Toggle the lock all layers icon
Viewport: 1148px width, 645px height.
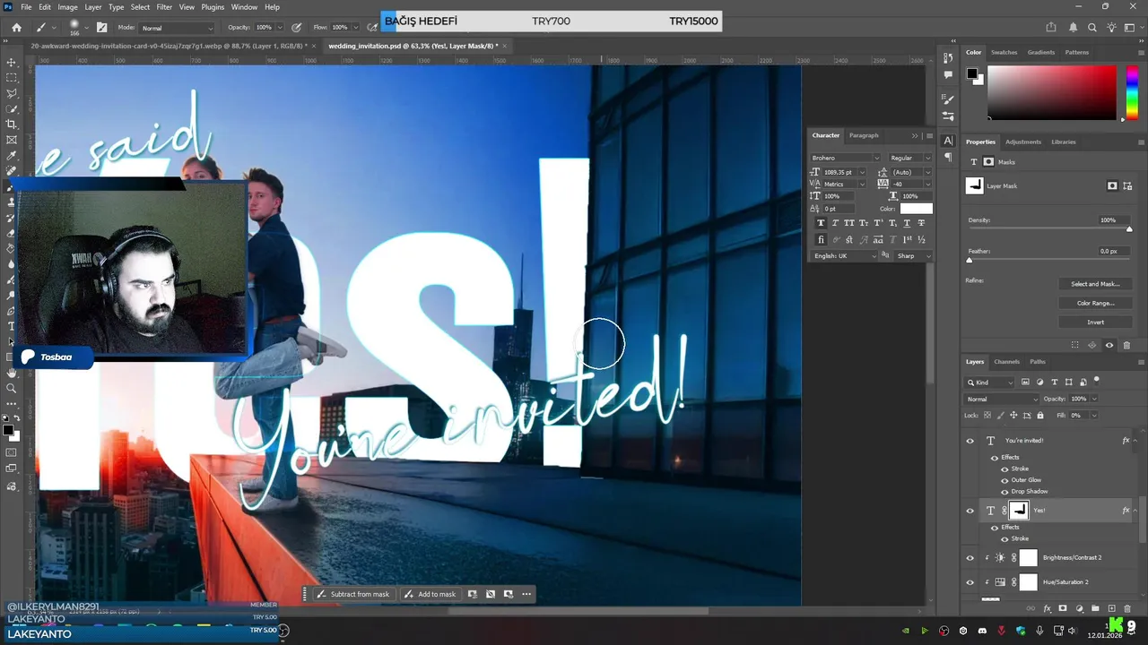(x=1040, y=415)
